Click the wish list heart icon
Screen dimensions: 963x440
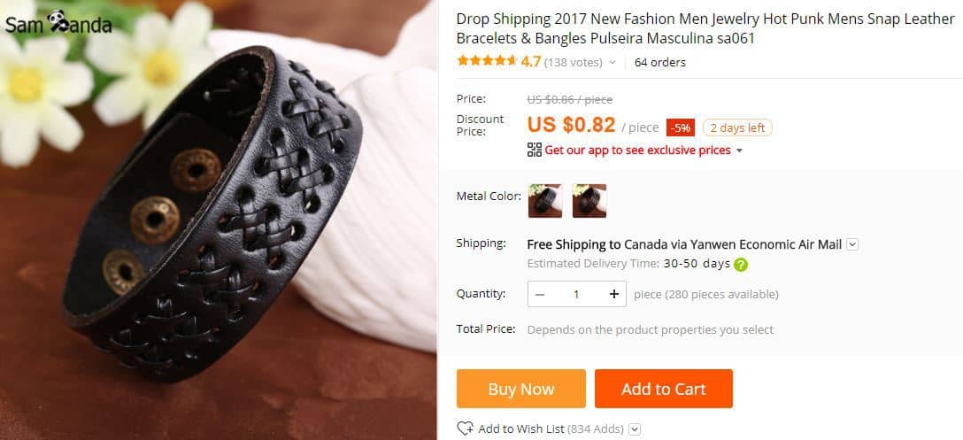(465, 428)
